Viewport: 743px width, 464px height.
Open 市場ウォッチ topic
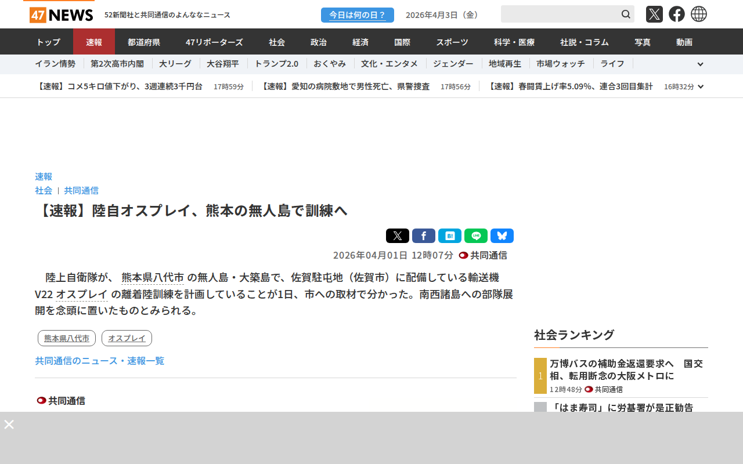coord(561,64)
